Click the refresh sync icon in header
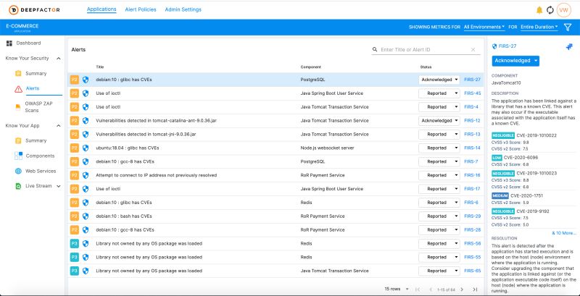This screenshot has width=580, height=296. (550, 10)
